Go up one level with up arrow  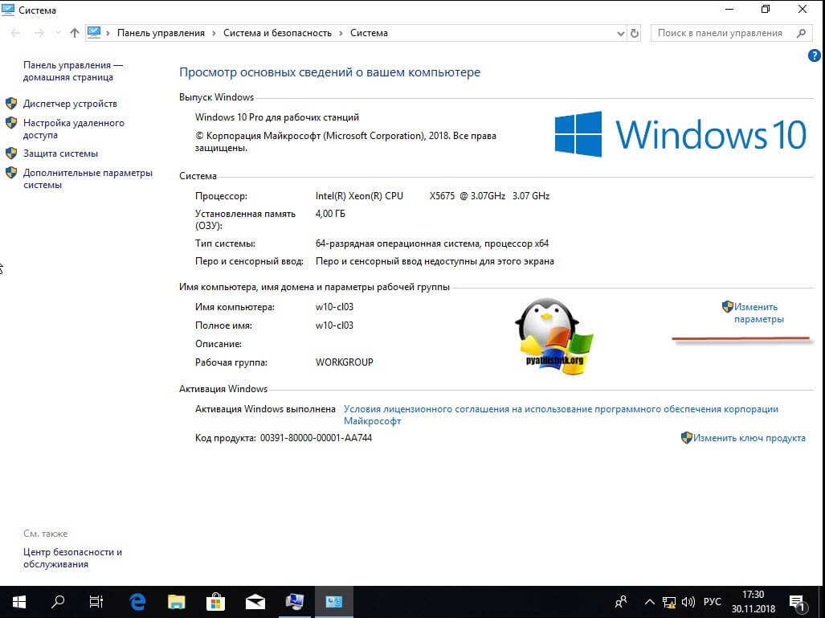[75, 33]
